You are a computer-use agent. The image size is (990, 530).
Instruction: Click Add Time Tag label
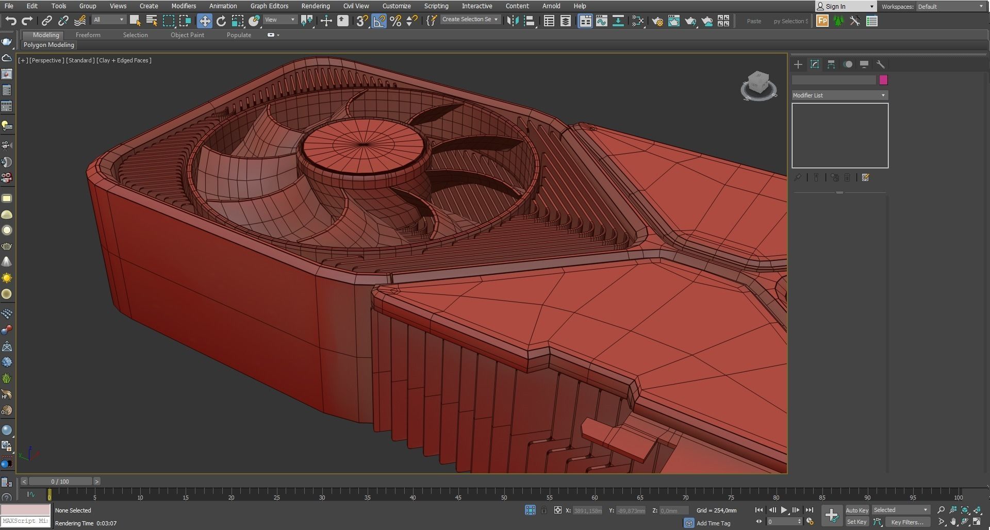[713, 523]
